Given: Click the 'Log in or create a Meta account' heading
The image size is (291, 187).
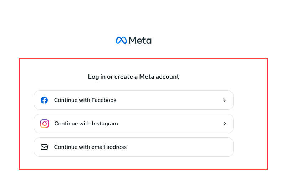Looking at the screenshot, I should point(133,77).
